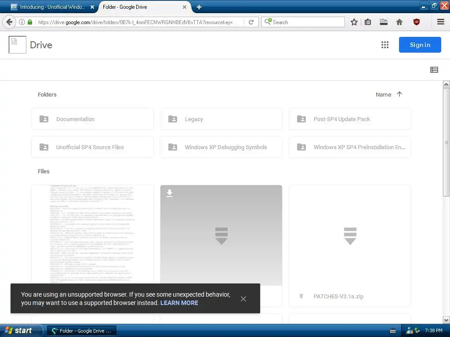Click the keyboard icon in the taskbar
This screenshot has width=450, height=337.
393,331
